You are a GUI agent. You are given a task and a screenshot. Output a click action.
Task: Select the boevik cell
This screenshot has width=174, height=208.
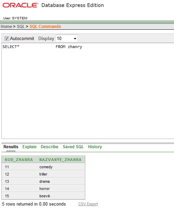point(45,196)
